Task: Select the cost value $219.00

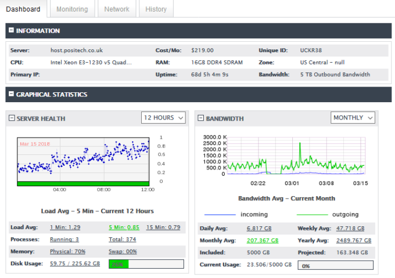Action: (x=202, y=50)
